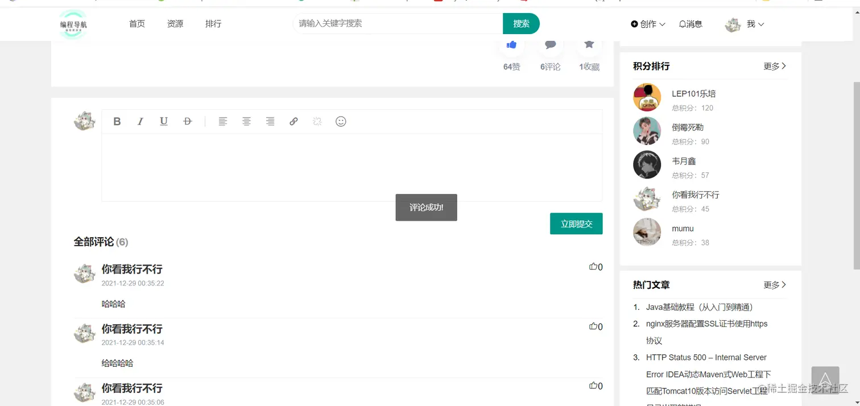Open 韦月鑫 user profile
The height and width of the screenshot is (406, 860).
click(684, 161)
